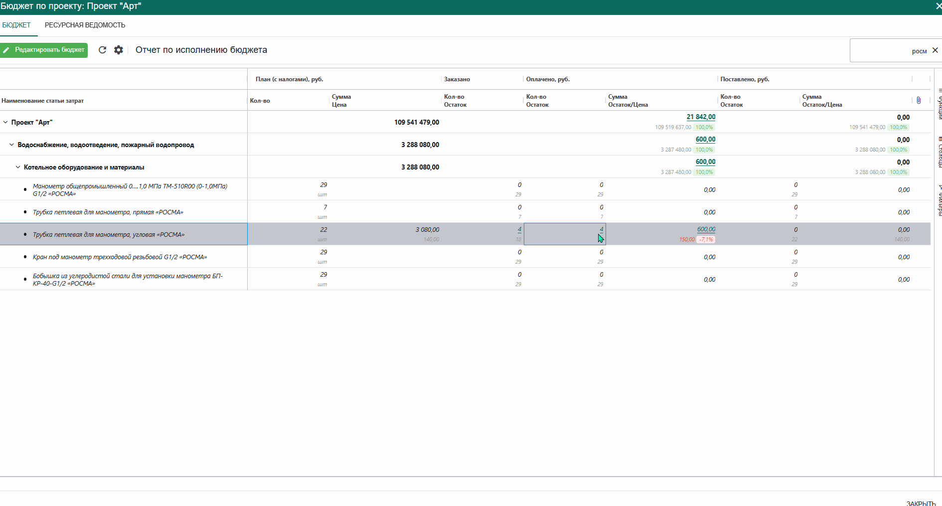This screenshot has width=942, height=506.
Task: Click the refresh budget icon
Action: pyautogui.click(x=102, y=50)
